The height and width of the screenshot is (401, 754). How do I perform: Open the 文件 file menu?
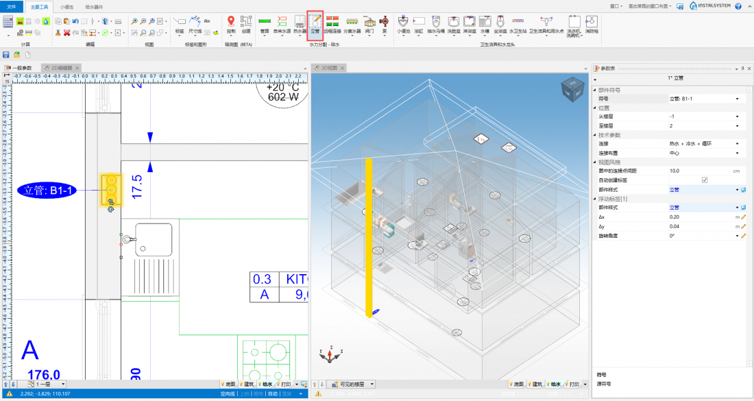[11, 6]
